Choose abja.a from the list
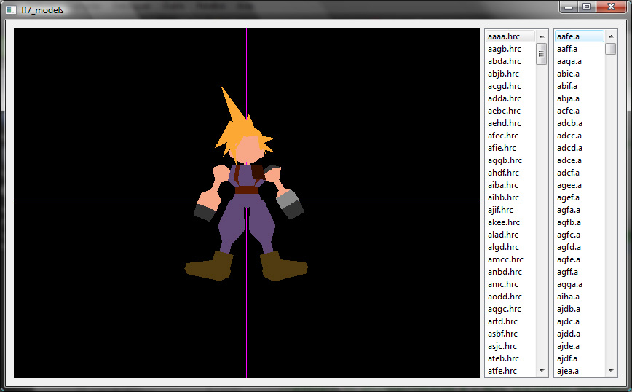This screenshot has height=392, width=632. [x=580, y=98]
